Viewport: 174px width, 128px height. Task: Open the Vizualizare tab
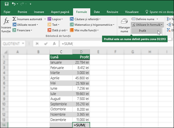click(132, 12)
